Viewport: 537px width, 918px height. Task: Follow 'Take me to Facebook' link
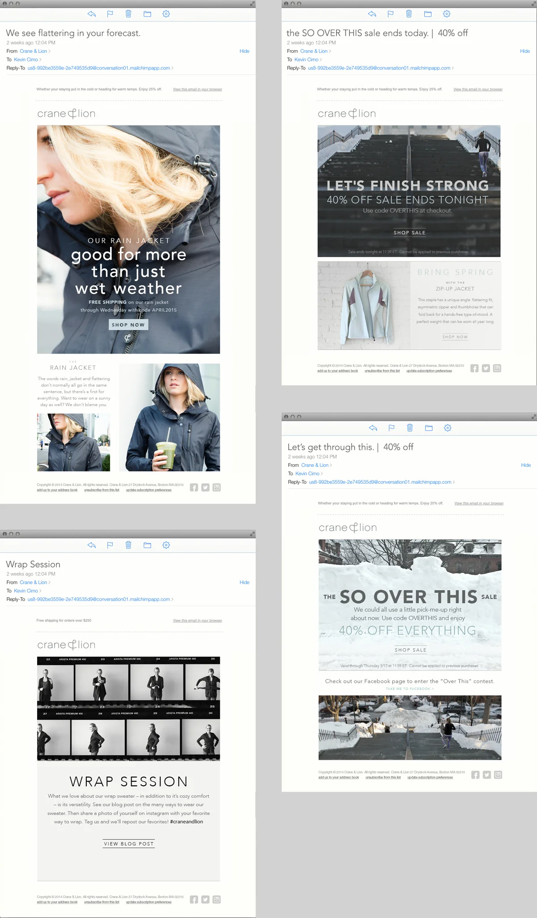[410, 689]
